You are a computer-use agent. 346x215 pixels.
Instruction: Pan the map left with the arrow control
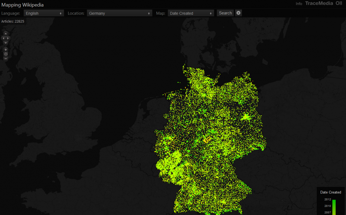pyautogui.click(x=3, y=38)
